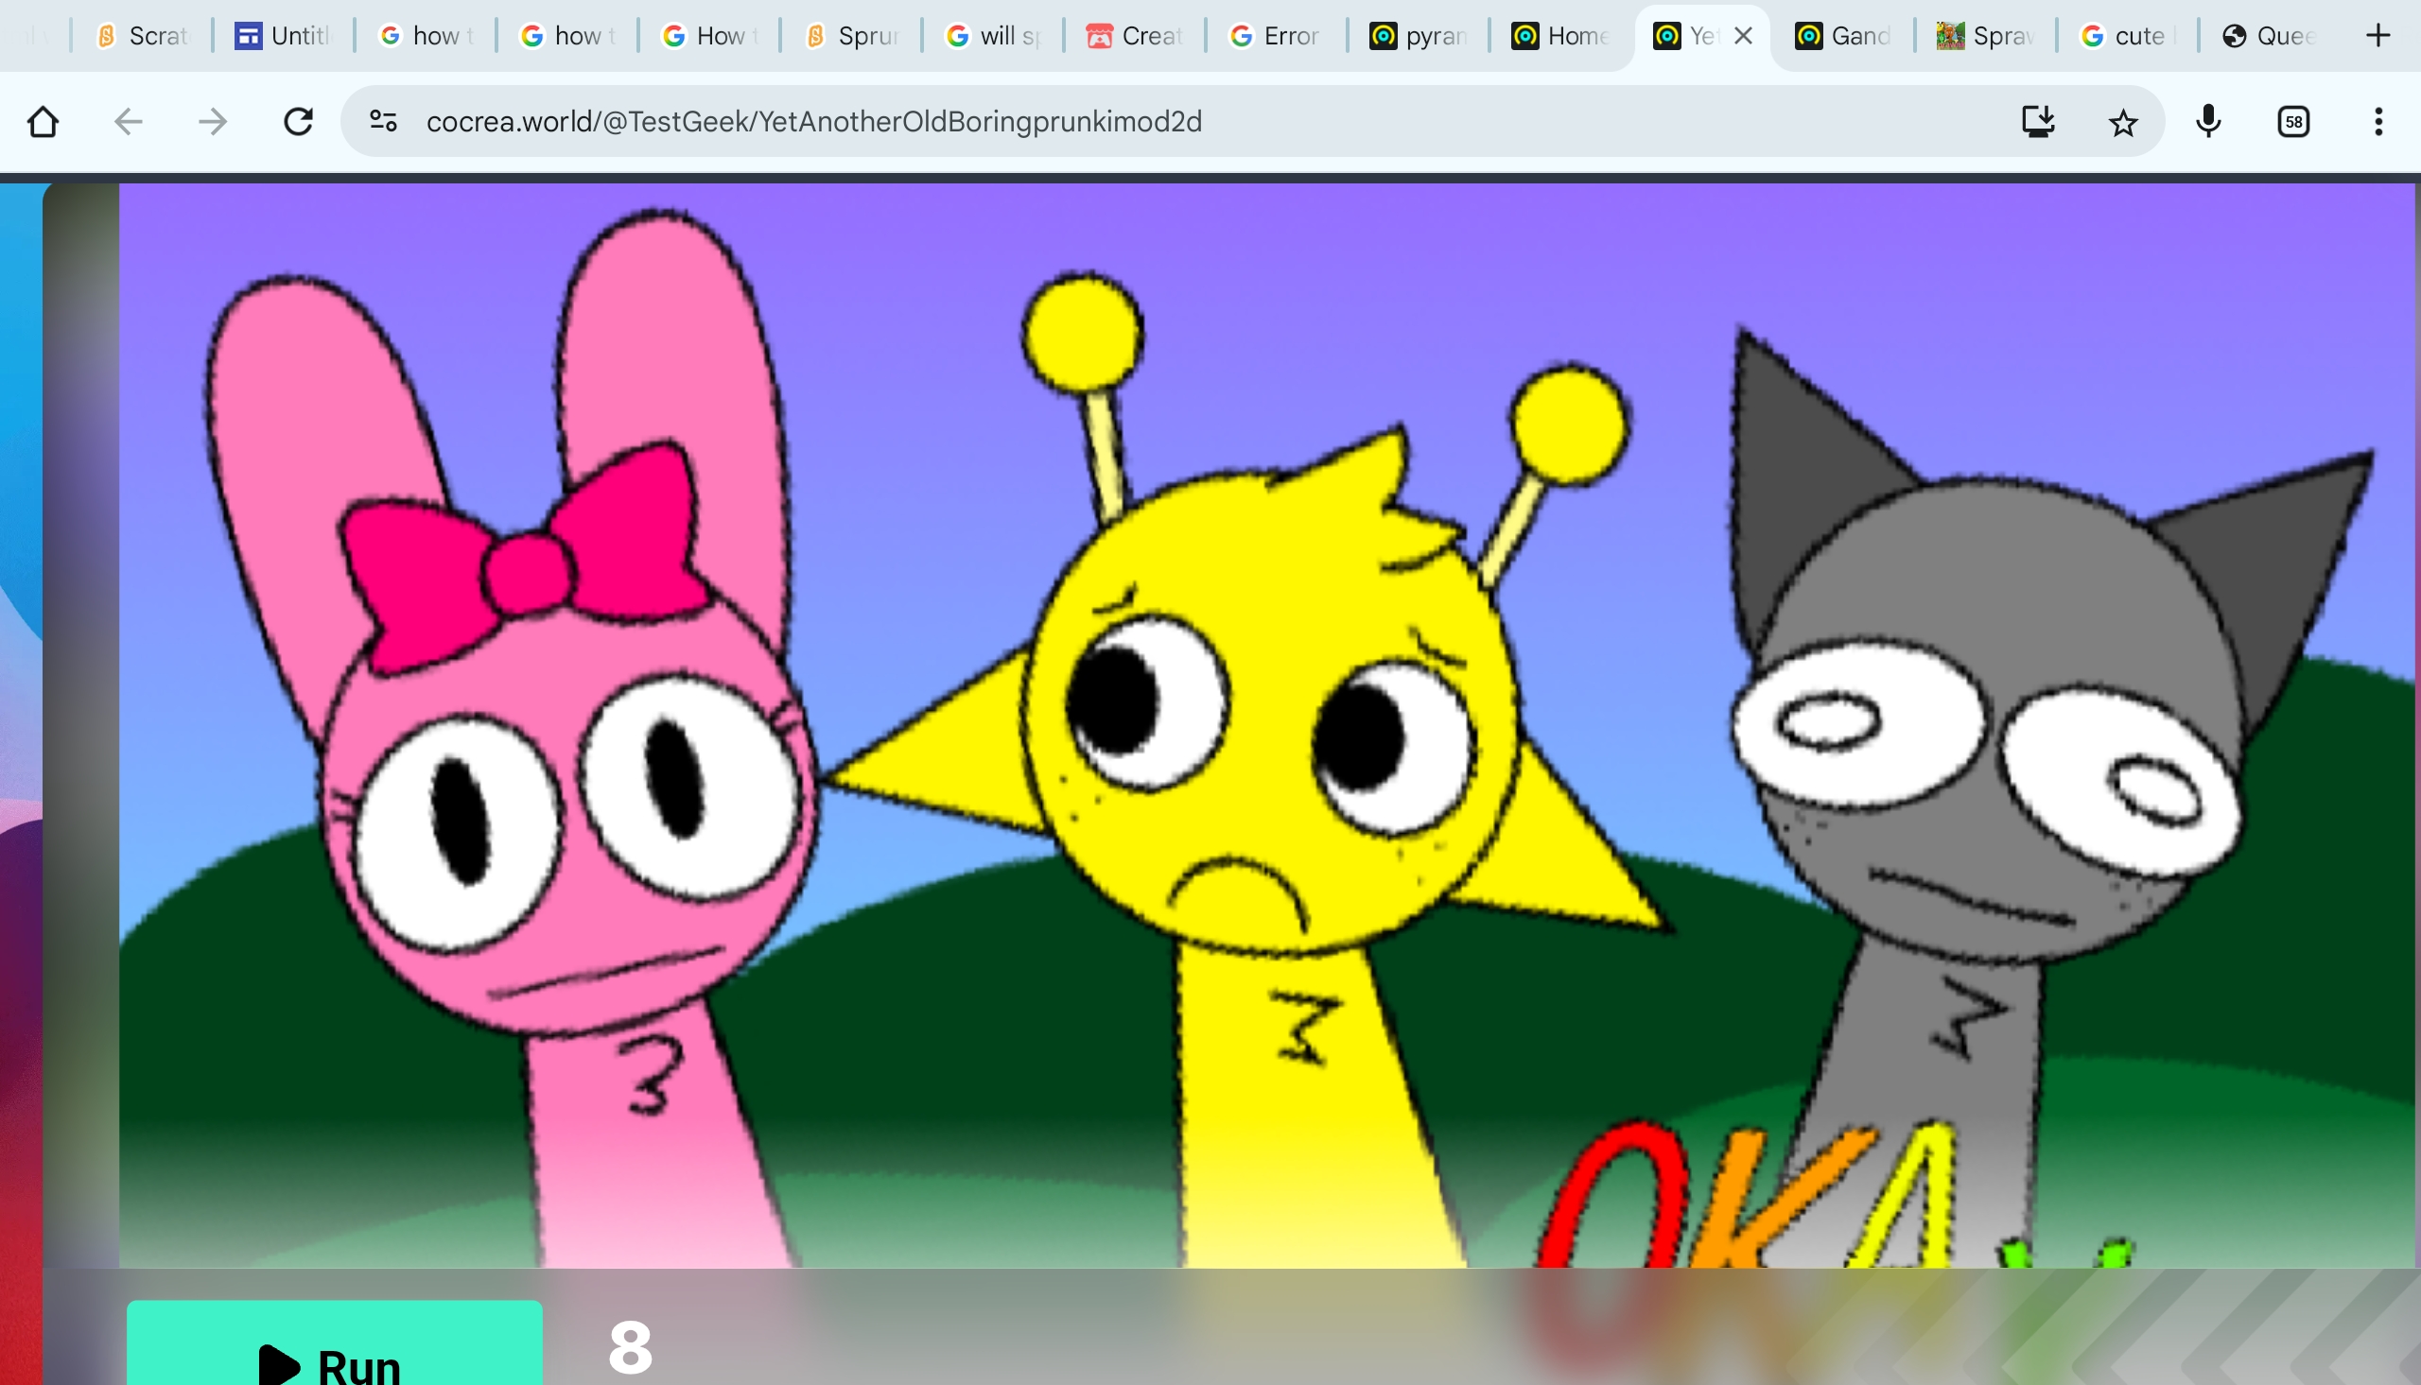The height and width of the screenshot is (1385, 2421).
Task: Open a new tab with plus button
Action: click(2377, 36)
